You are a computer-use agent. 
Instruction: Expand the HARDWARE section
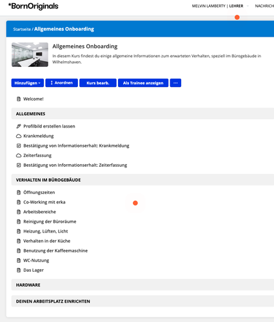pos(142,285)
